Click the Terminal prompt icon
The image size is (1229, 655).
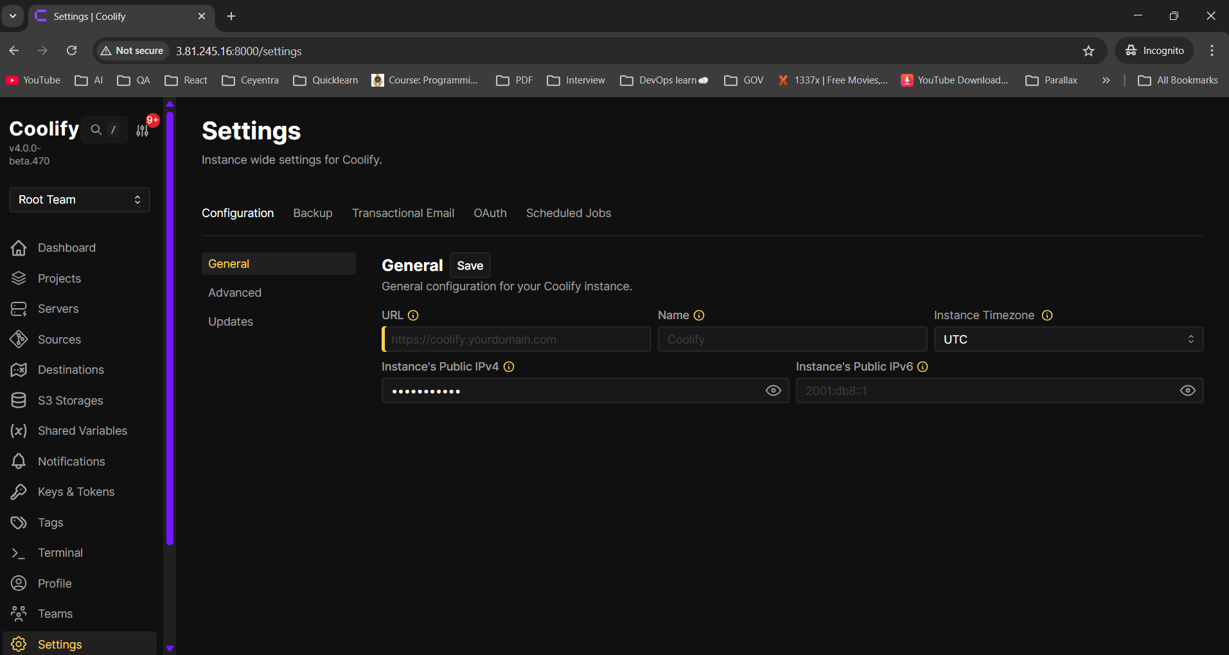(19, 553)
